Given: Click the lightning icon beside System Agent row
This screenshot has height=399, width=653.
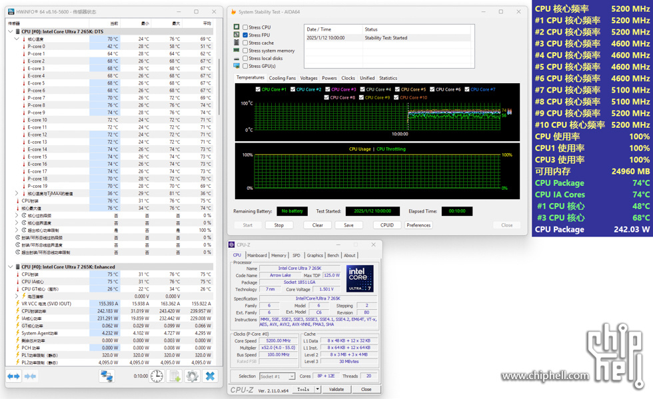Looking at the screenshot, I should [x=18, y=333].
